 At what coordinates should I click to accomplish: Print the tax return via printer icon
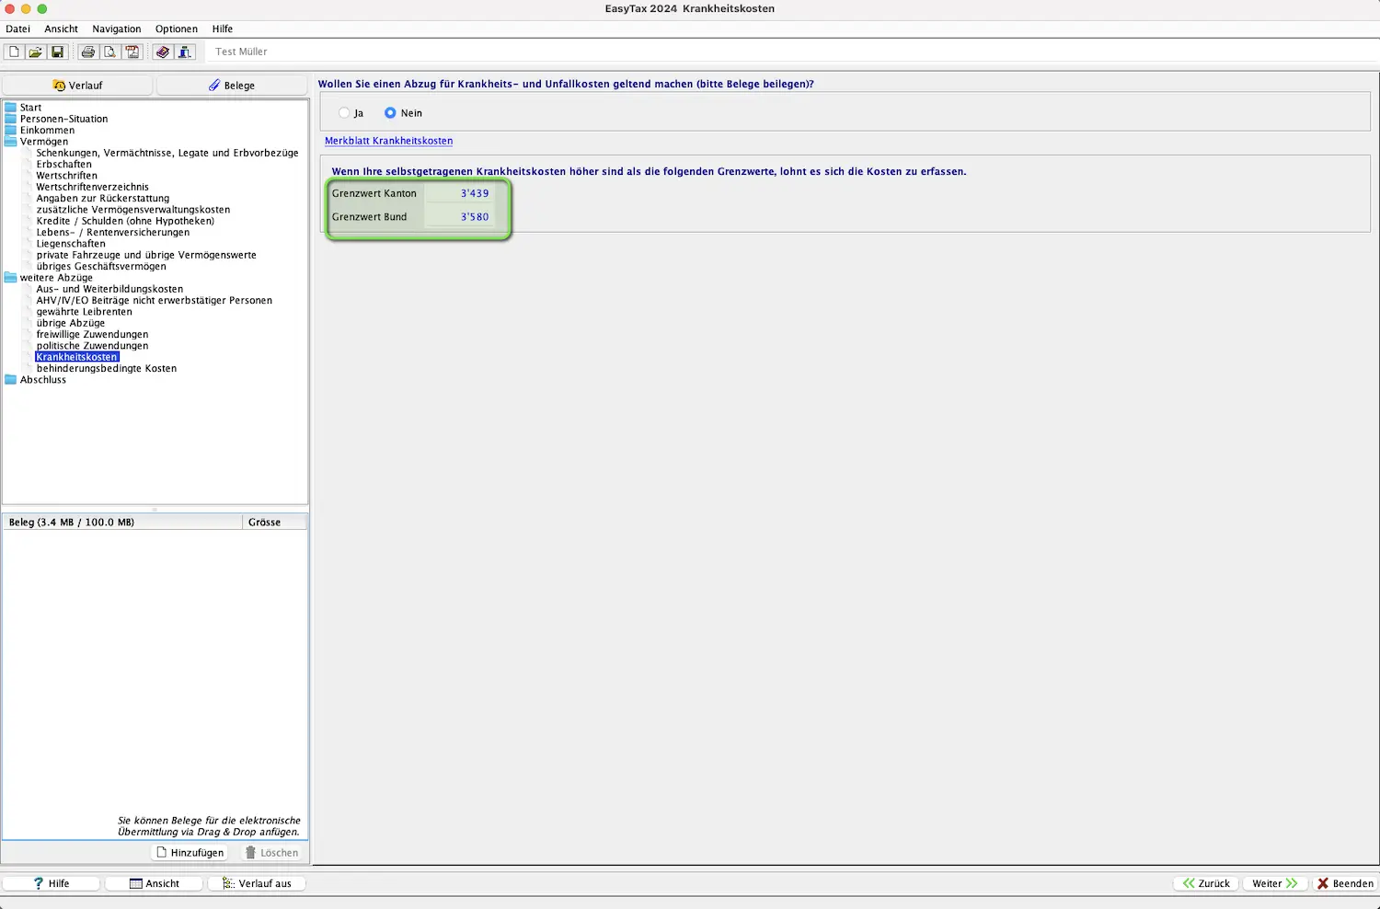(88, 52)
